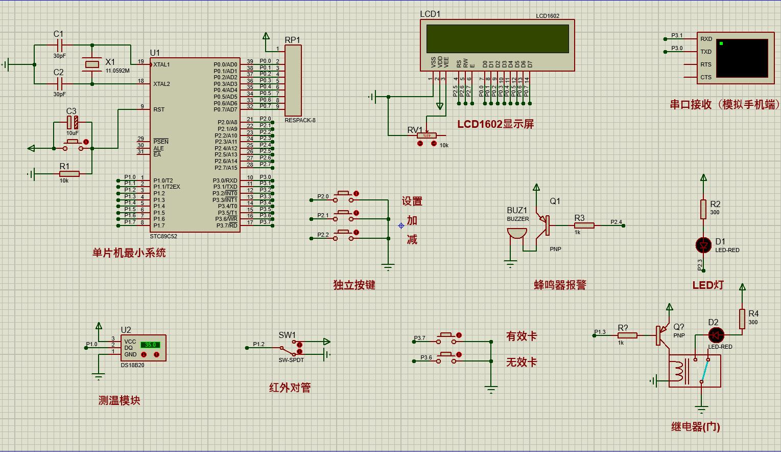
Task: Toggle latch actuator of 无效卡 button on P3.6
Action: pyautogui.click(x=459, y=354)
